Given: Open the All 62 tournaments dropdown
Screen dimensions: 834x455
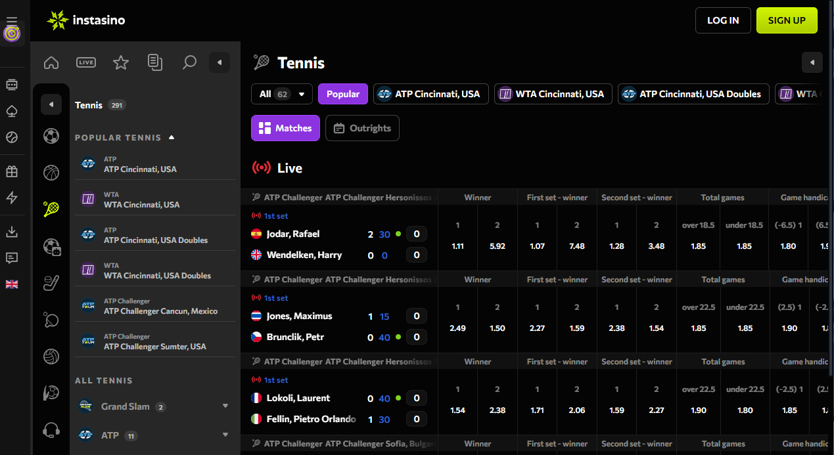Looking at the screenshot, I should coord(281,94).
